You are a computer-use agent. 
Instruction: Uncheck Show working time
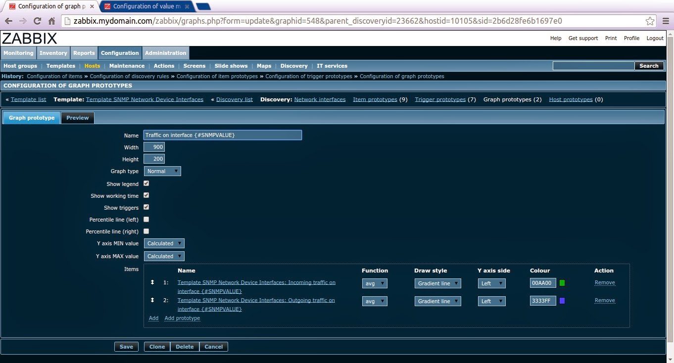tap(146, 195)
